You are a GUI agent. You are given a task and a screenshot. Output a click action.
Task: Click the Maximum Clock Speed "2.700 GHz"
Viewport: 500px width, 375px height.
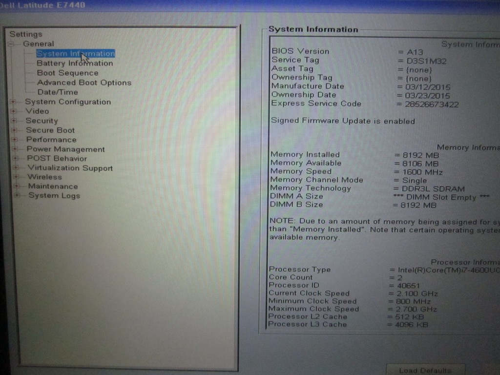click(417, 309)
